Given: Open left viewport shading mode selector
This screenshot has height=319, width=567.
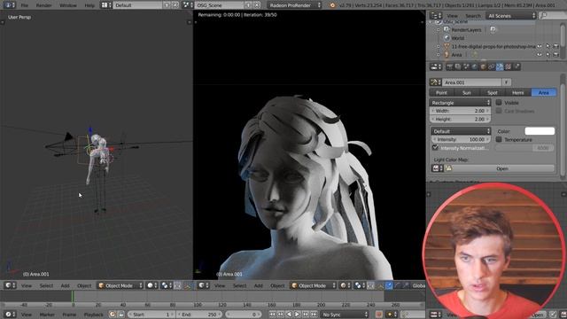Looking at the screenshot, I should coord(152,285).
